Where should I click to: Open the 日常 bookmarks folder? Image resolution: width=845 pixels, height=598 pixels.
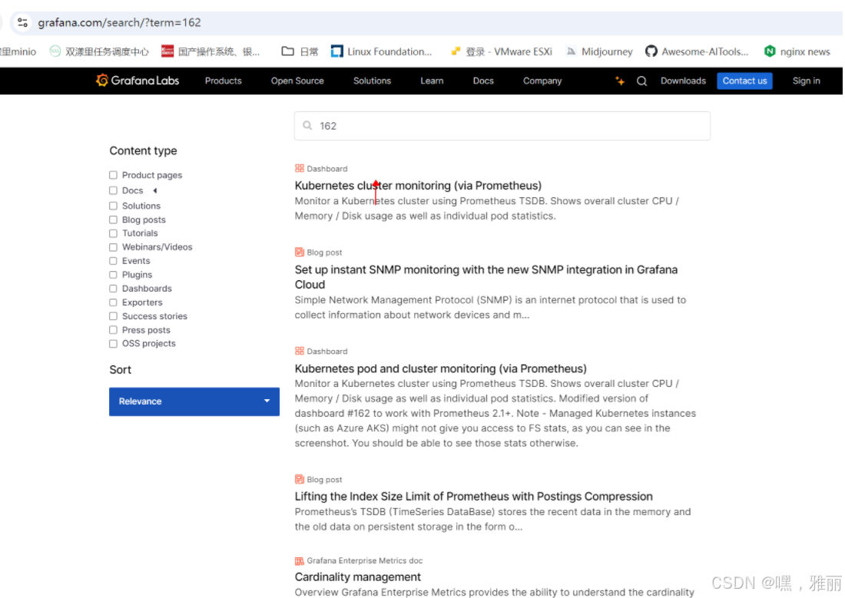pos(300,51)
